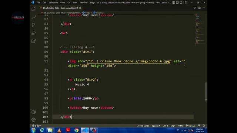The image size is (237, 133).
Task: Toggle secondary side bar layout icon
Action: click(x=181, y=3)
